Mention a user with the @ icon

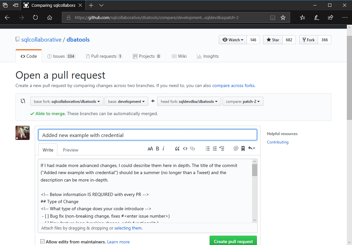(x=236, y=149)
